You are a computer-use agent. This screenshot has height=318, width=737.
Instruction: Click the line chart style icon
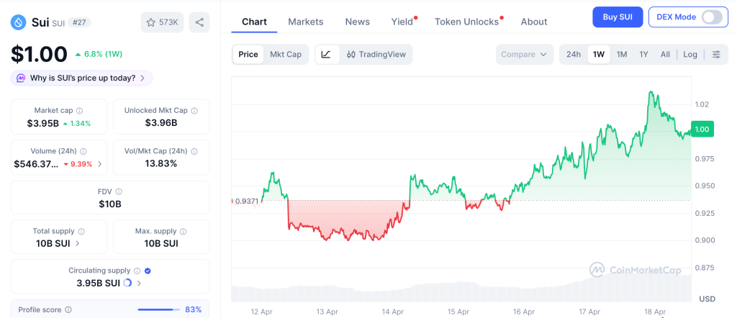coord(326,54)
